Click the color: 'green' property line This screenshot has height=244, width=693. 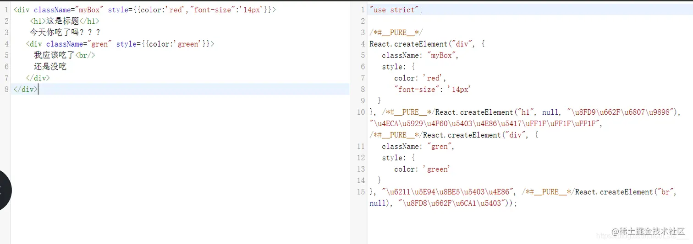[422, 170]
